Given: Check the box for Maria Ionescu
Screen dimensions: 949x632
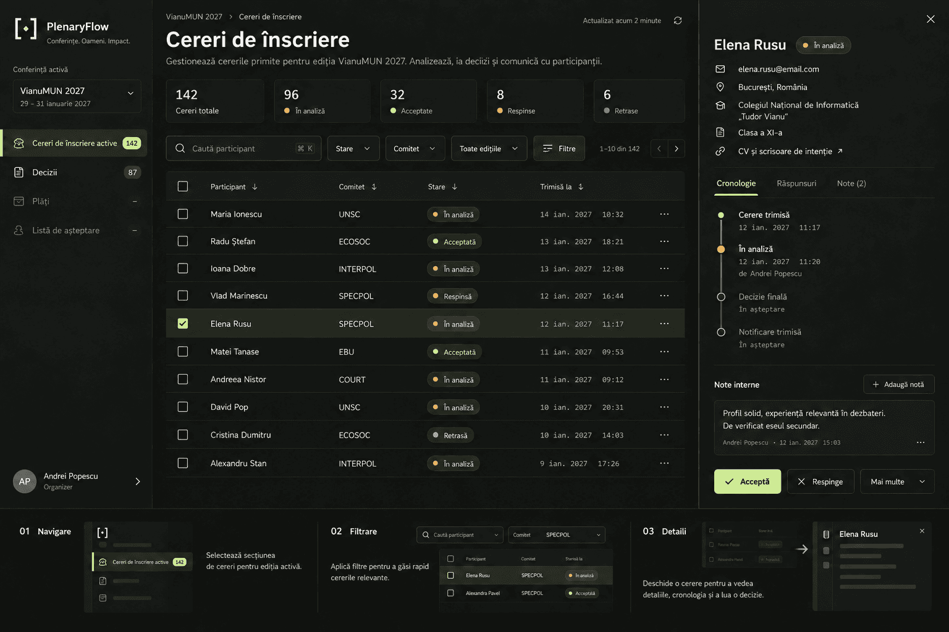Looking at the screenshot, I should (x=183, y=214).
